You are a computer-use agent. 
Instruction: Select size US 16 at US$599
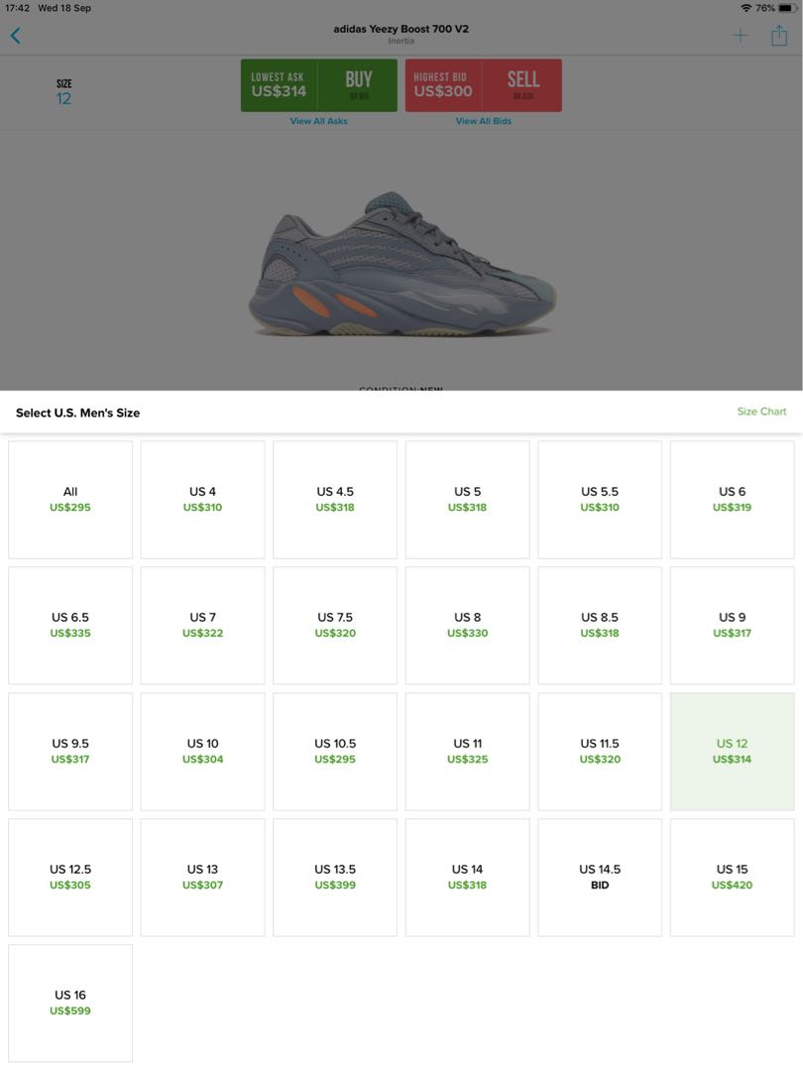[70, 1003]
